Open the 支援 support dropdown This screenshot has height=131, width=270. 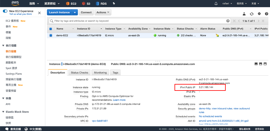pyautogui.click(x=255, y=4)
